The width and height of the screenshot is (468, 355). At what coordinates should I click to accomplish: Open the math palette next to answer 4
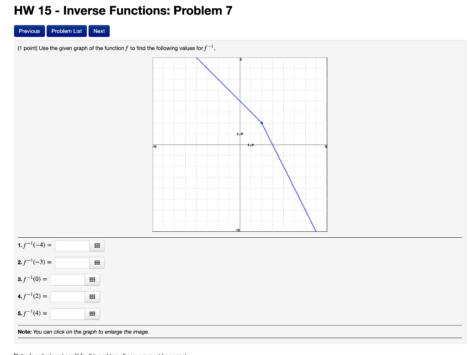(92, 297)
